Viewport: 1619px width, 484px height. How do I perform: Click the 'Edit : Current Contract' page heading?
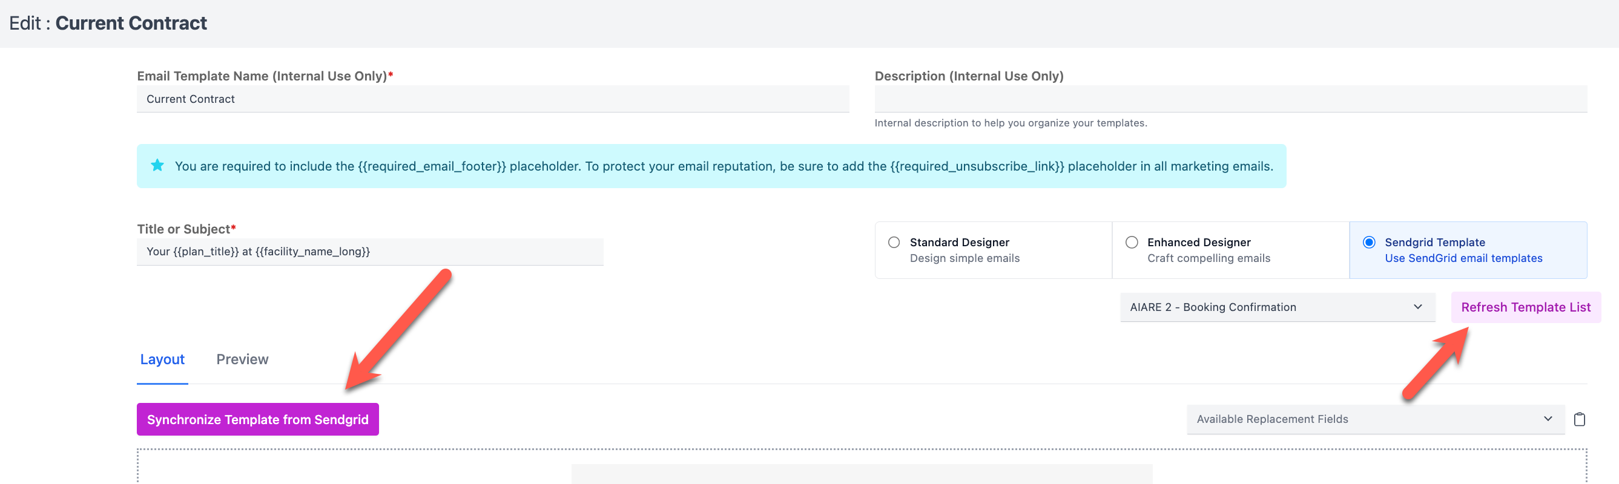click(108, 23)
